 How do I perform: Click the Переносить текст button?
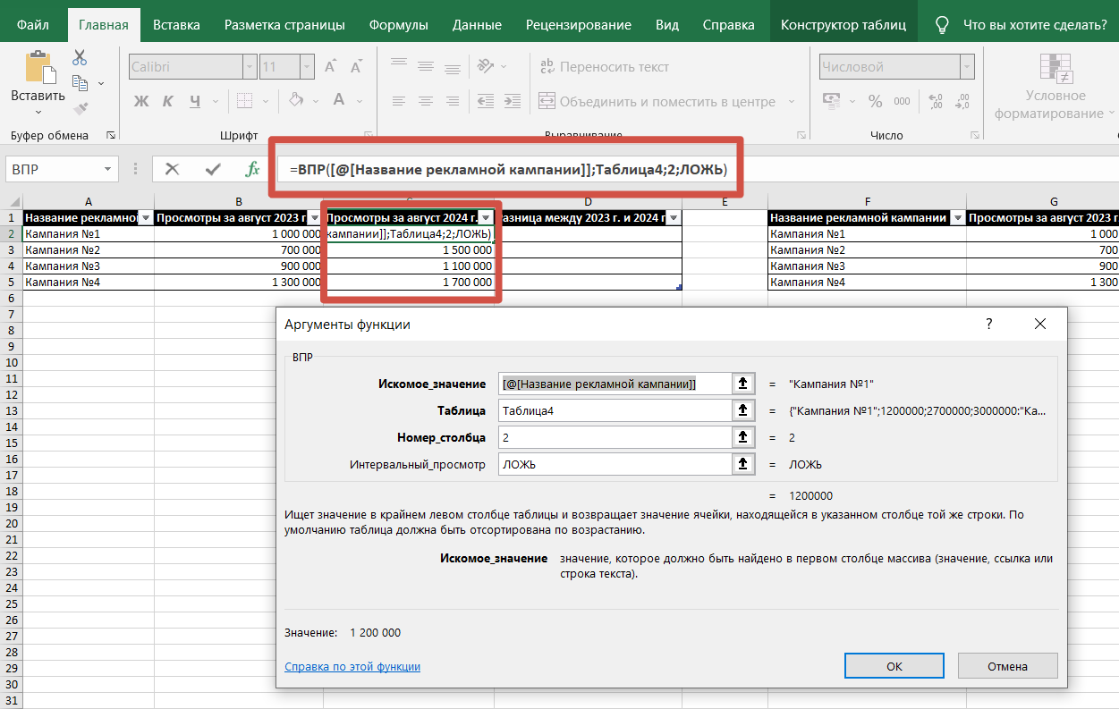tap(604, 67)
